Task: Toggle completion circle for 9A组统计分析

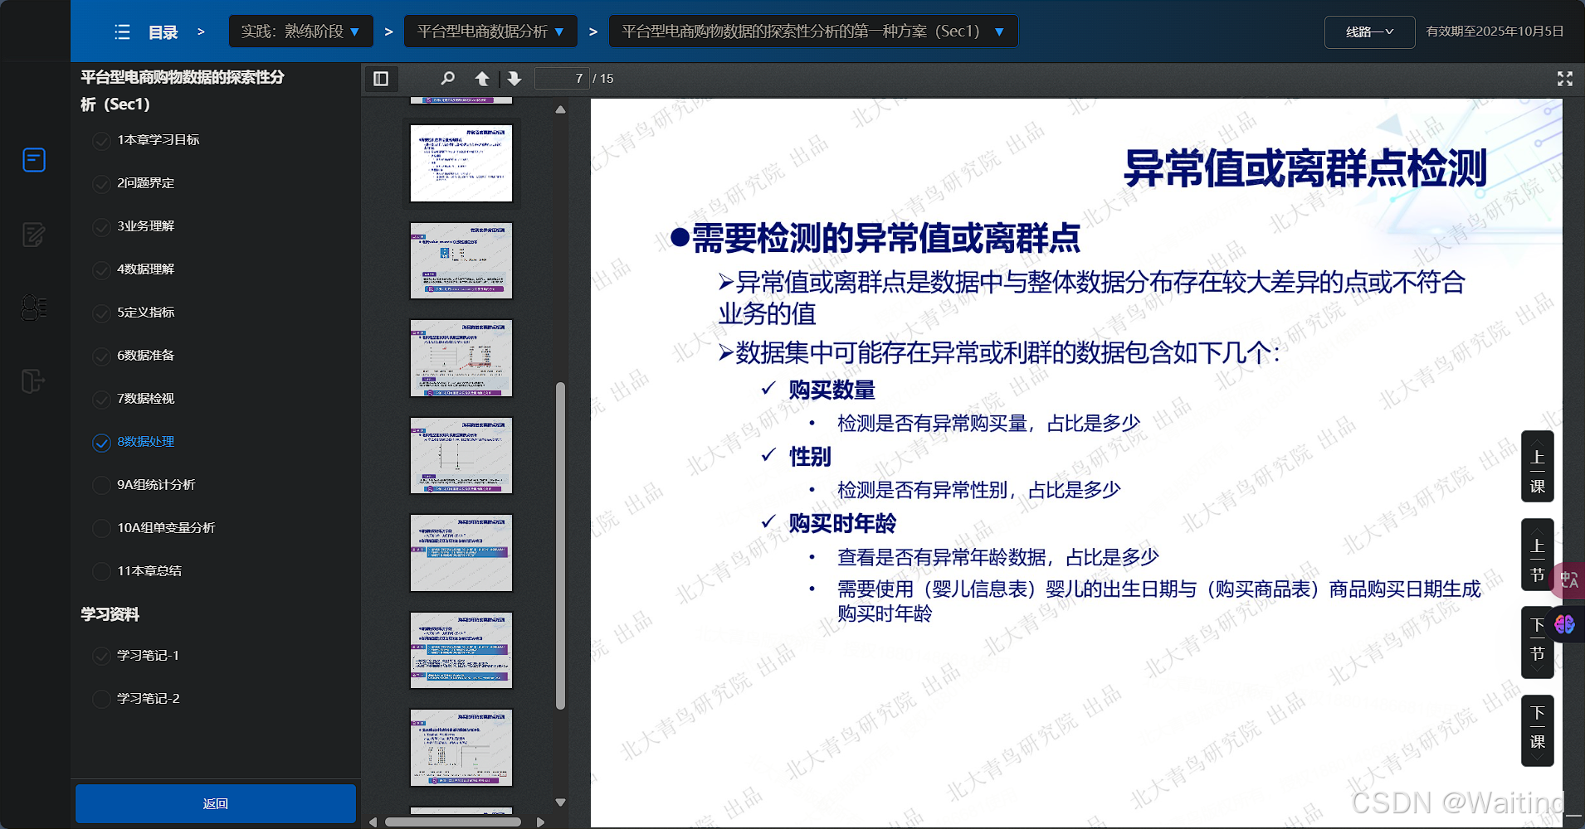Action: tap(101, 486)
